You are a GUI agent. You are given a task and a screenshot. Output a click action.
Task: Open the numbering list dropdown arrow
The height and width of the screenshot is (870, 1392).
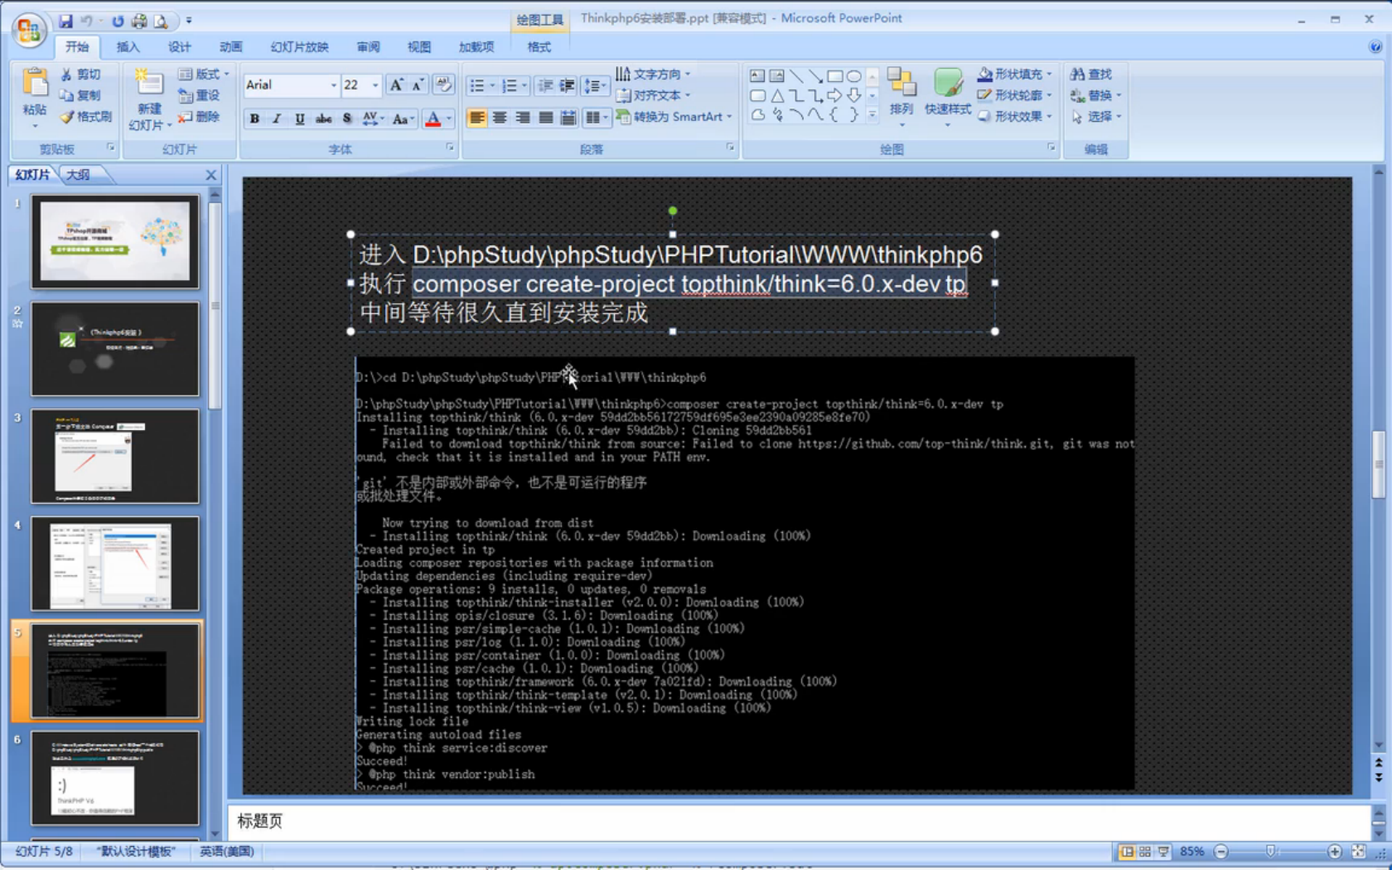(524, 86)
